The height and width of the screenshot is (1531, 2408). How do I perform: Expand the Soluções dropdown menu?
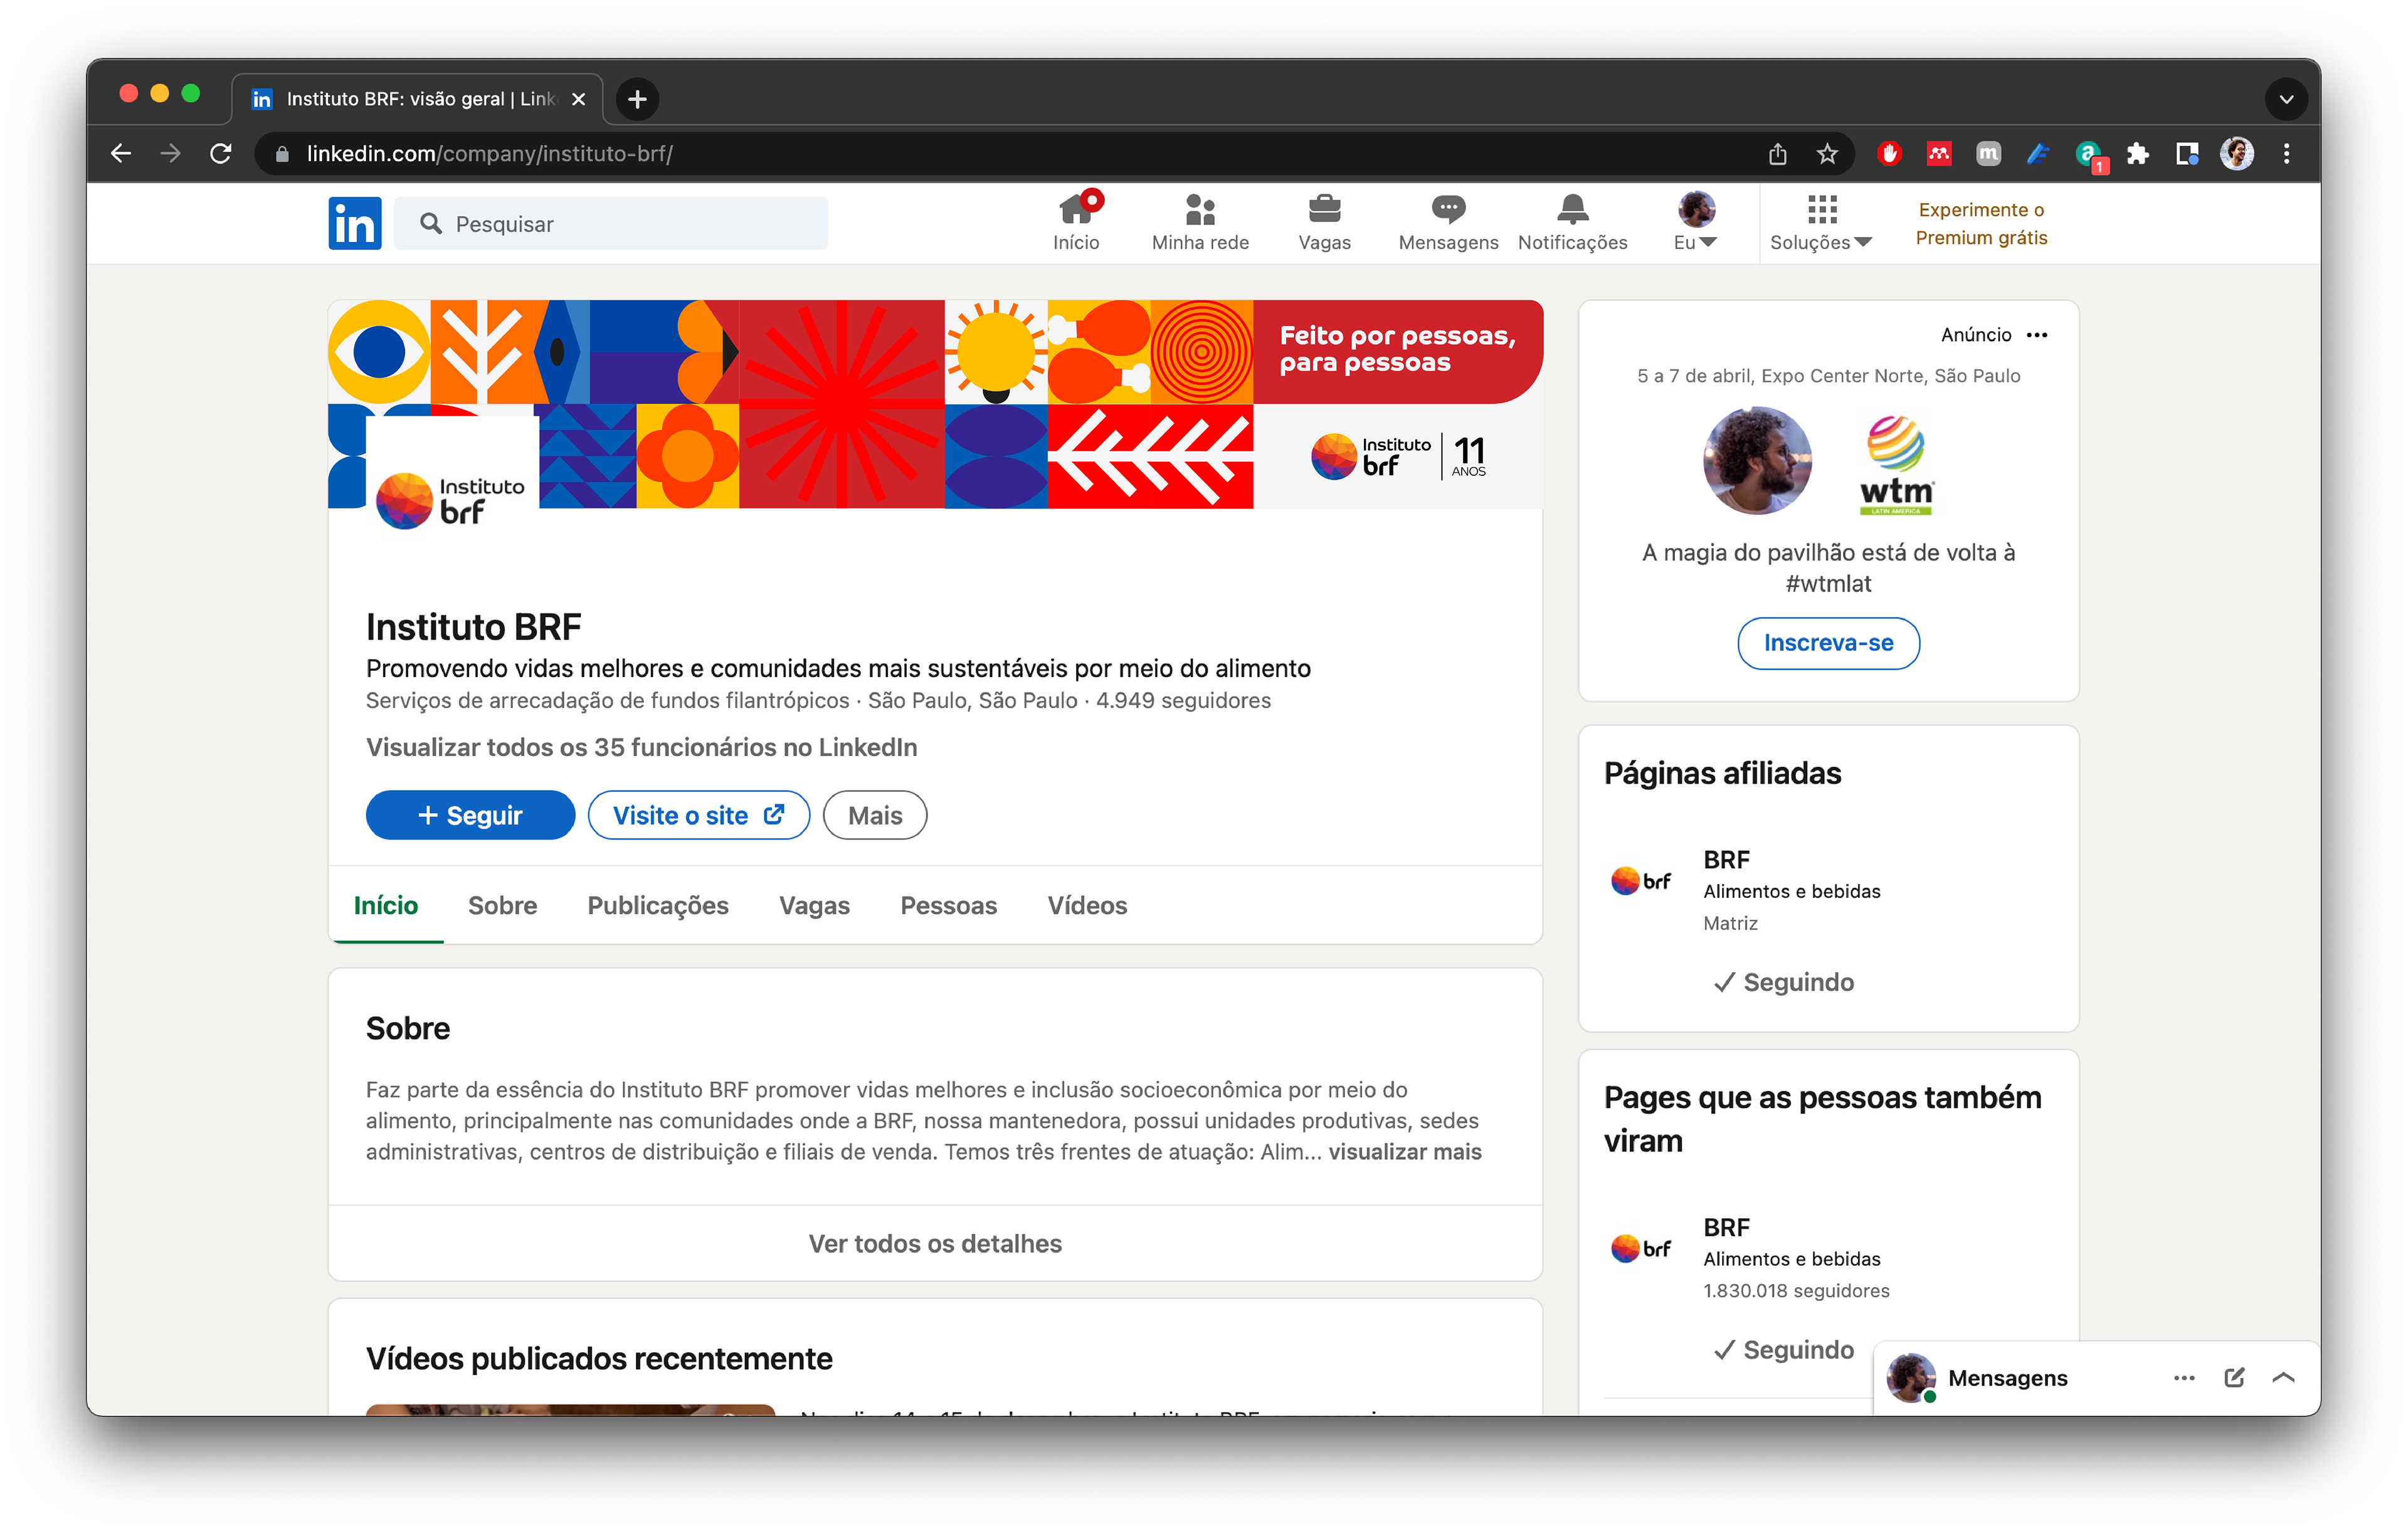pyautogui.click(x=1821, y=223)
